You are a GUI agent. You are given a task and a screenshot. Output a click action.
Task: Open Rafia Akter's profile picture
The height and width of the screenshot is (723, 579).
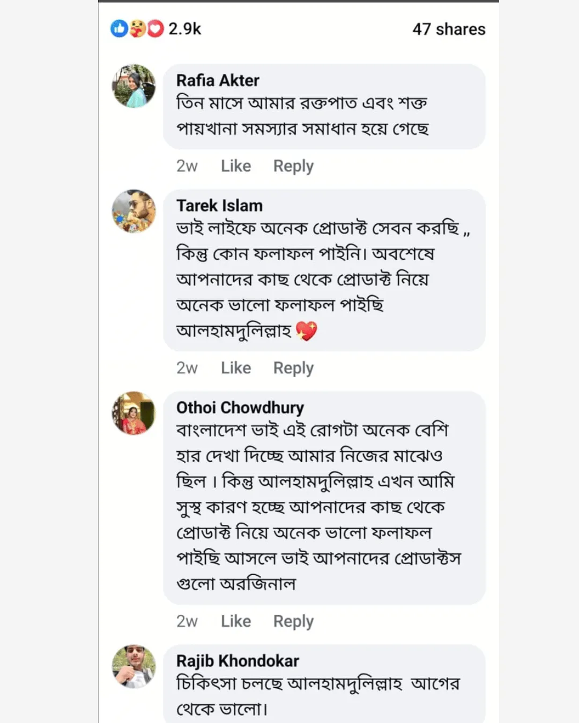coord(133,86)
